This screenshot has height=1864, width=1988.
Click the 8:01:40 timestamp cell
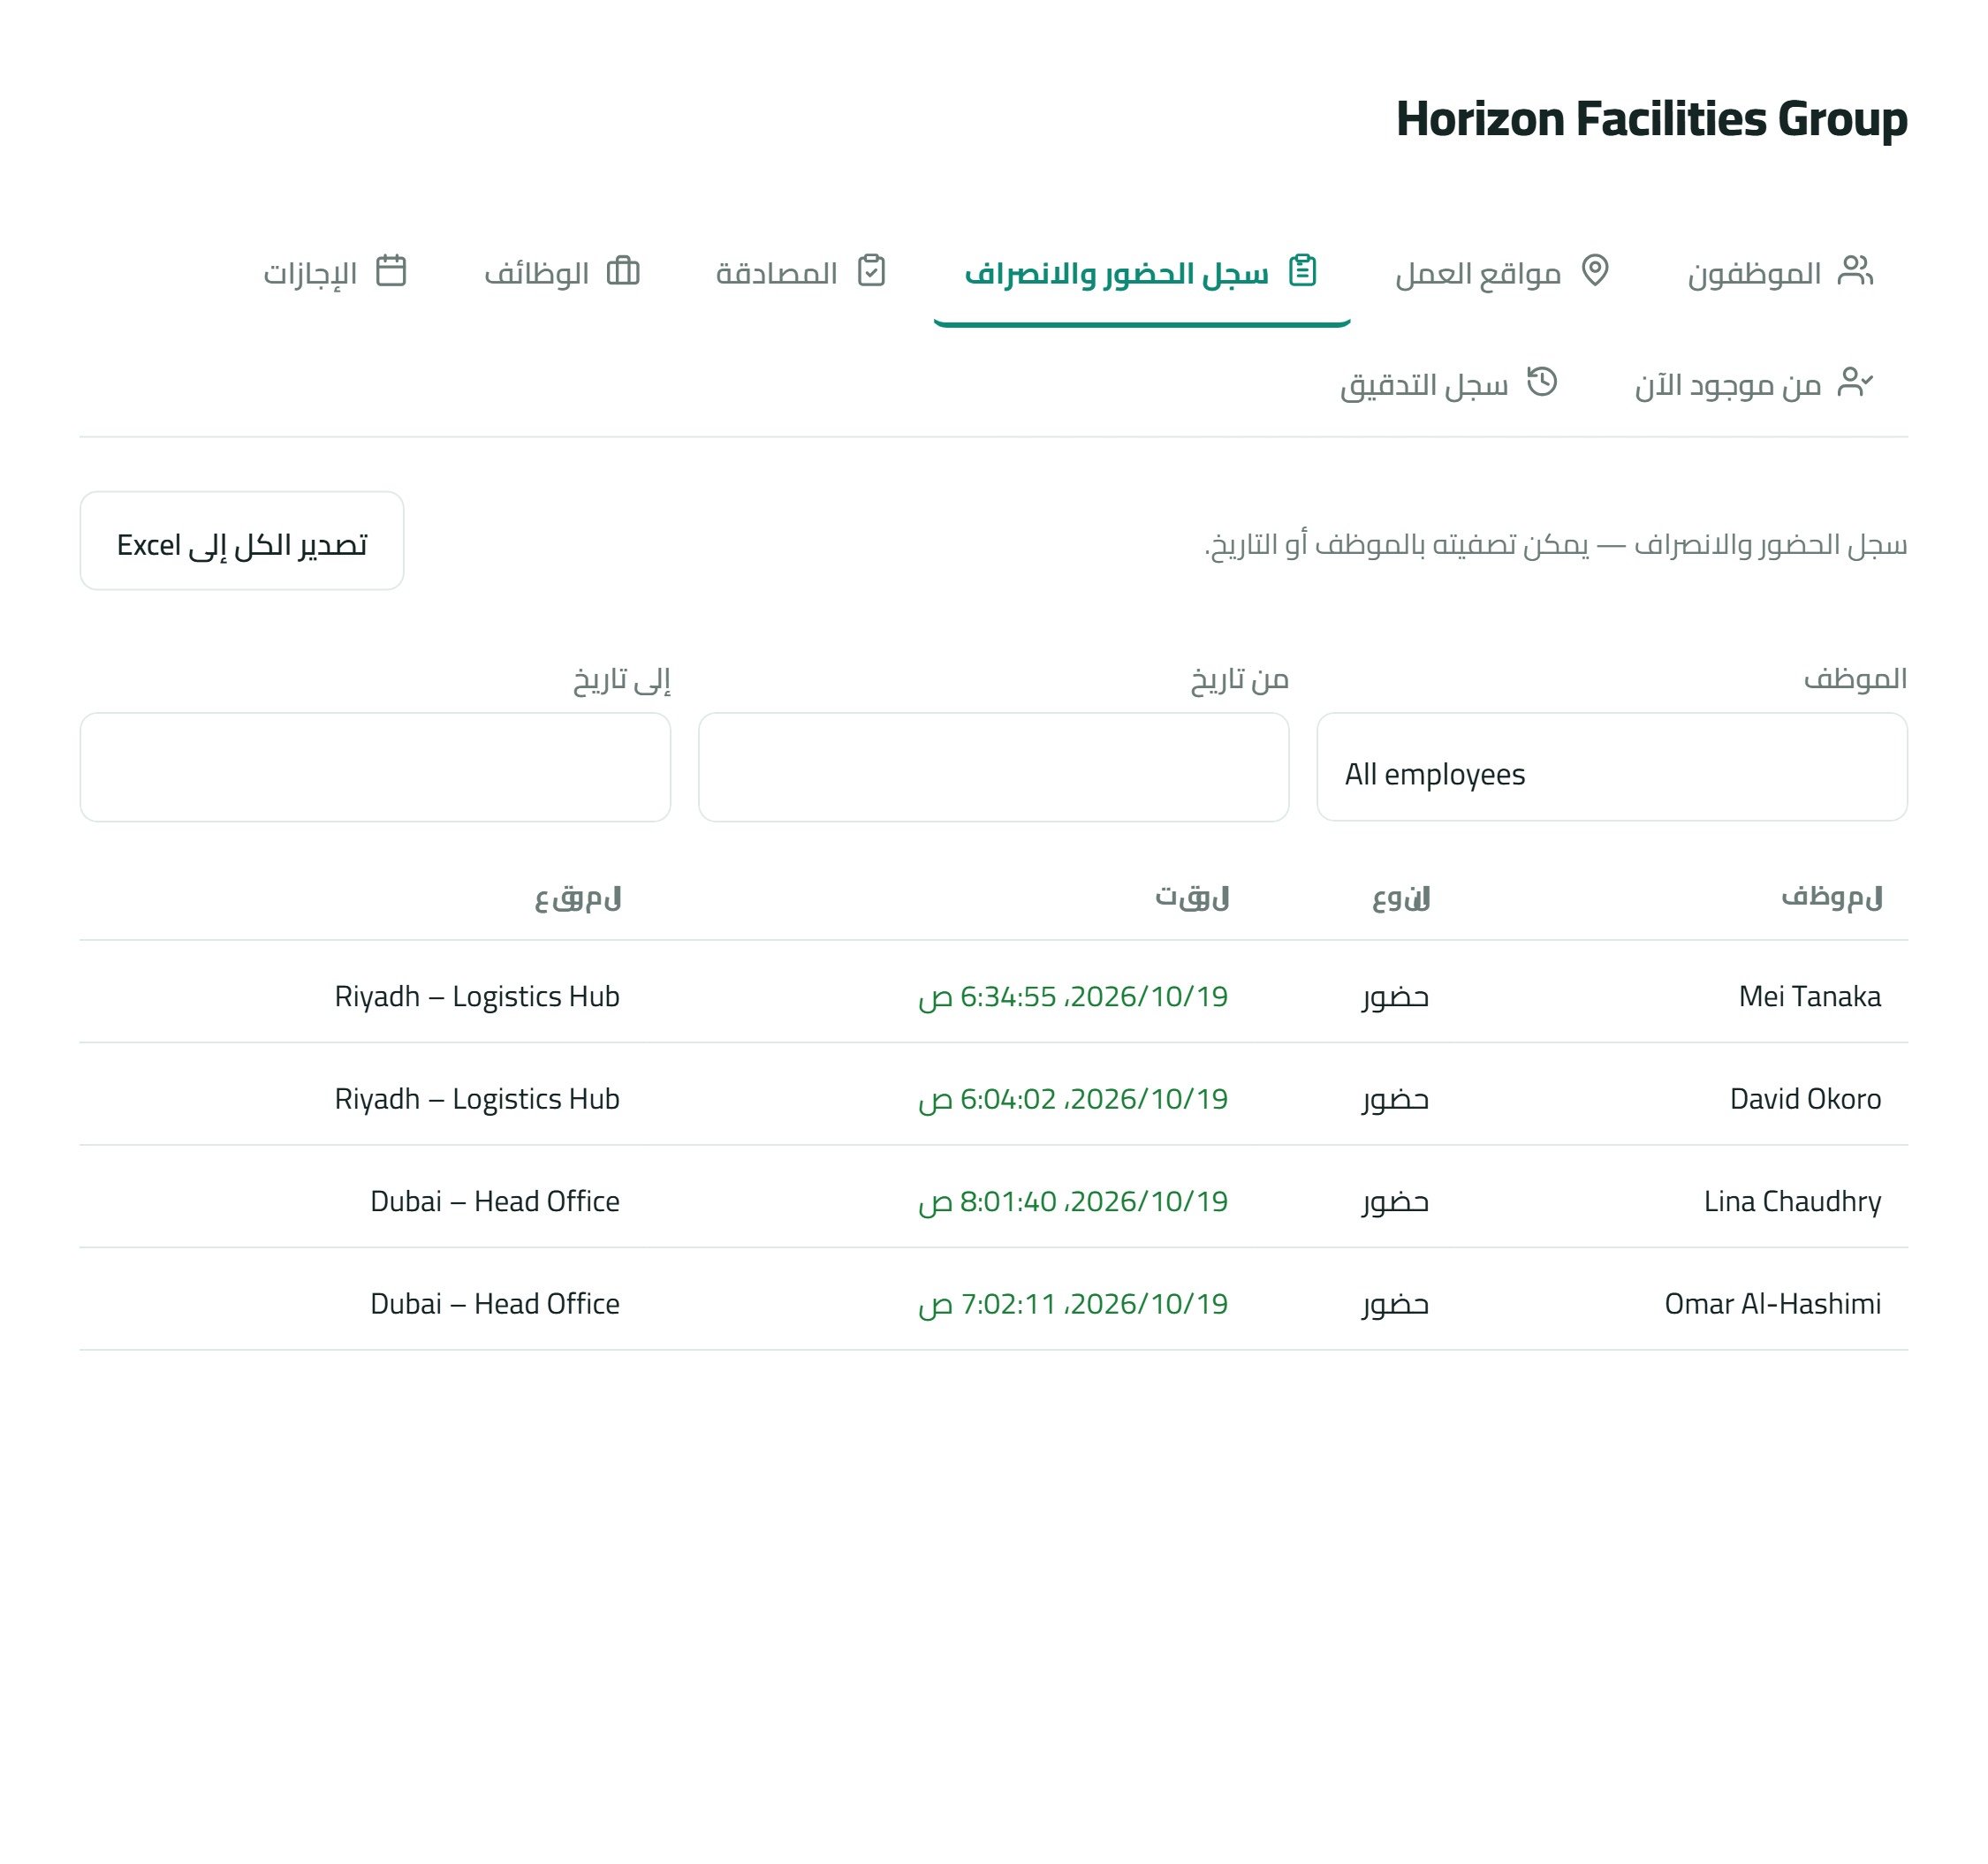[x=1073, y=1202]
